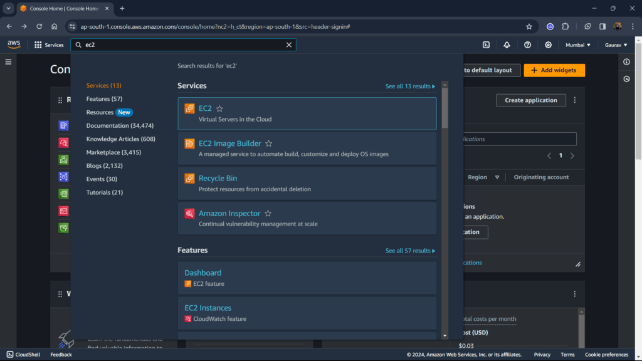Open the Mumbai region dropdown

(x=577, y=45)
